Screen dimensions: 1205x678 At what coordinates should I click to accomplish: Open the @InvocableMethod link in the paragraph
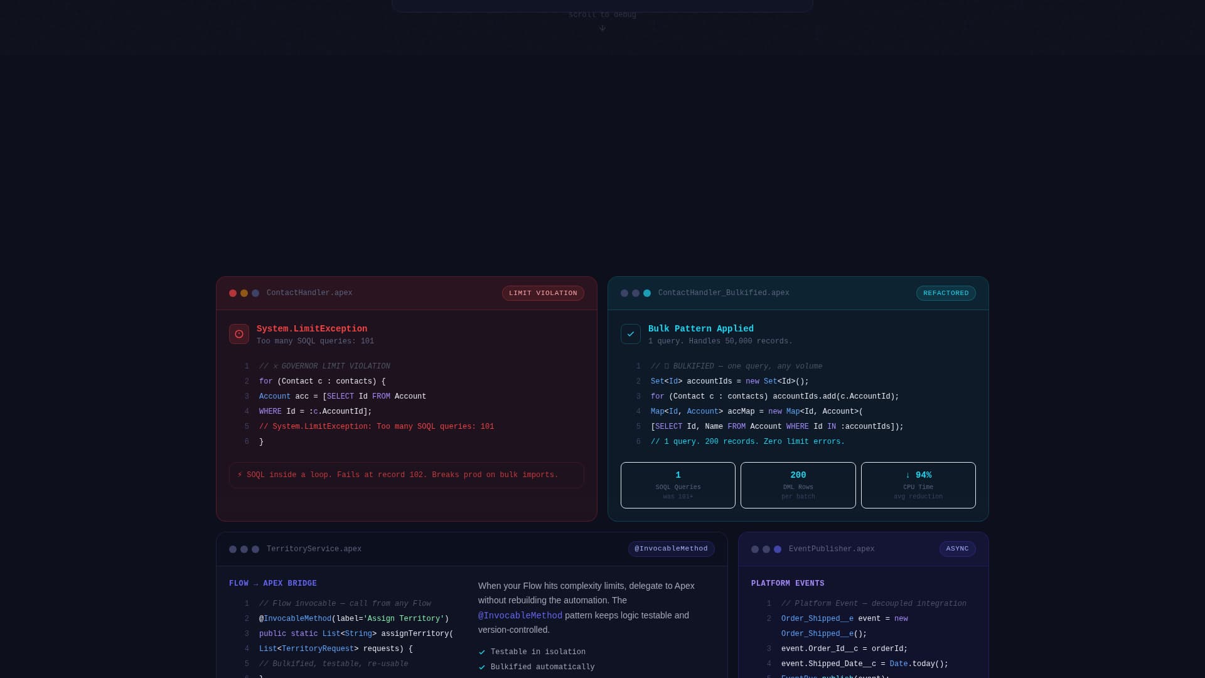[520, 615]
